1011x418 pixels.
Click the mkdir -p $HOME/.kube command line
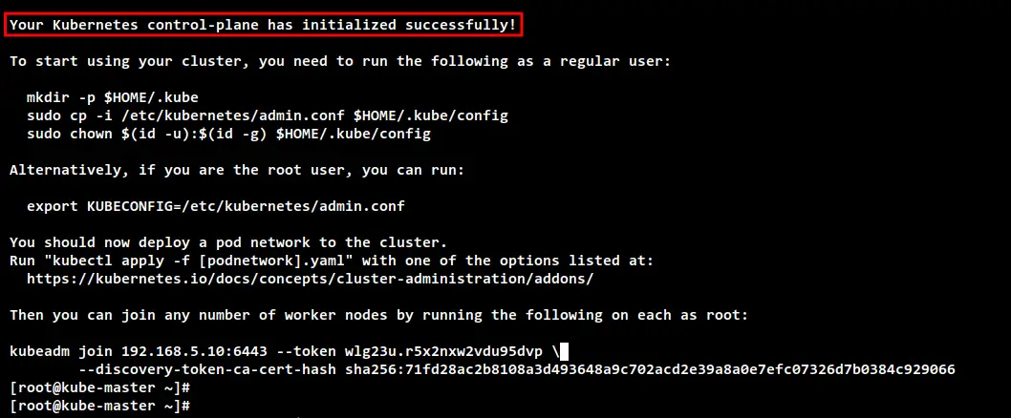point(113,98)
